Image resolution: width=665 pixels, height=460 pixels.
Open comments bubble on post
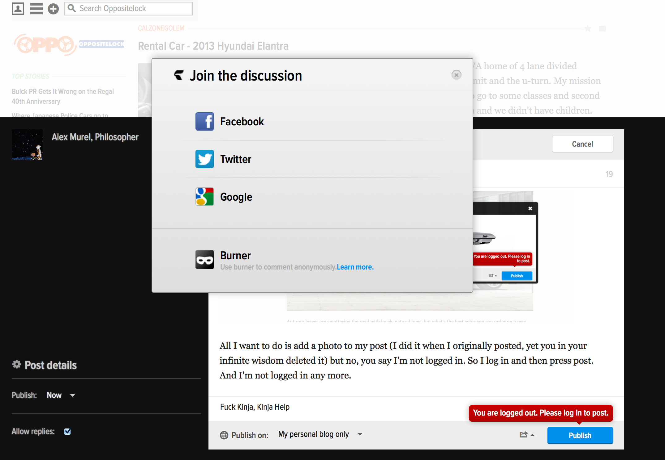[602, 29]
